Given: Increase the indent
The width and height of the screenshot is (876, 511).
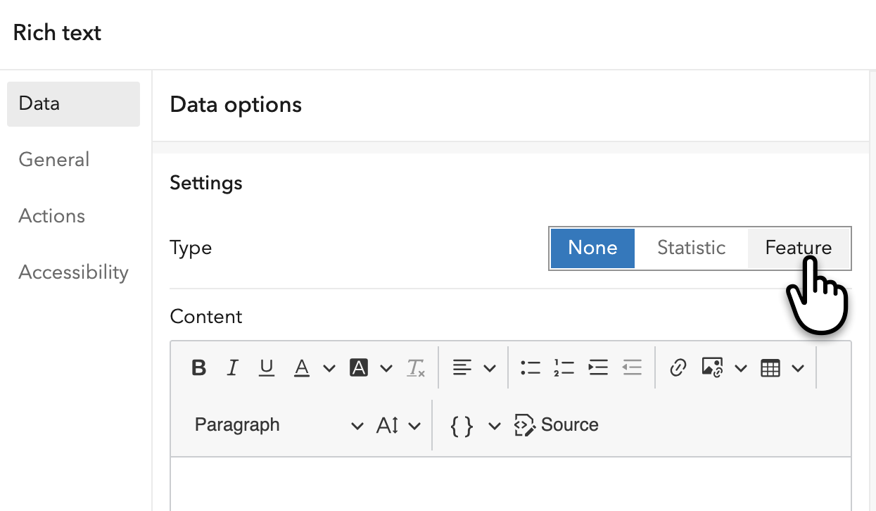Looking at the screenshot, I should pyautogui.click(x=598, y=367).
